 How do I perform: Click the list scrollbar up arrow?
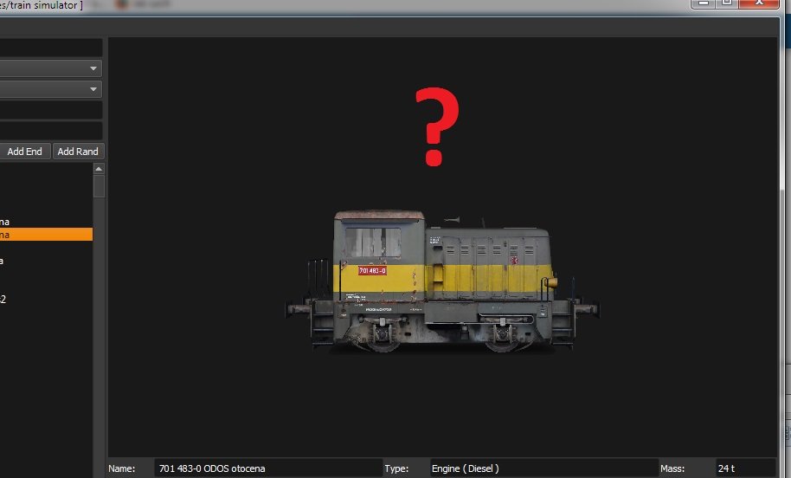99,169
